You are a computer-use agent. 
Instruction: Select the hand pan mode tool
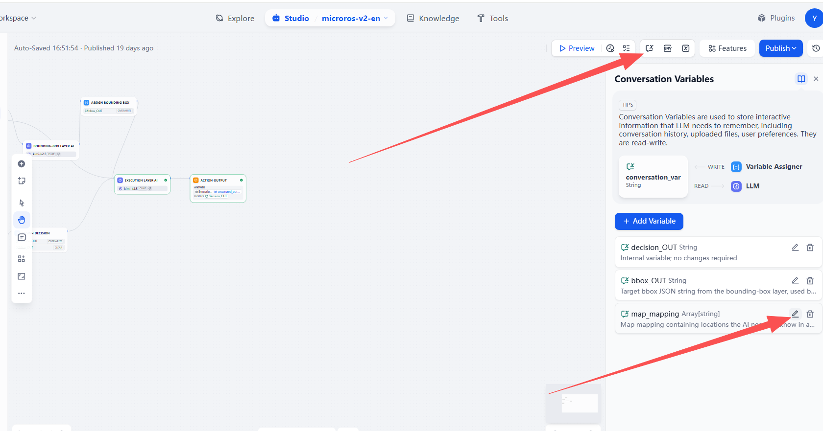[22, 220]
